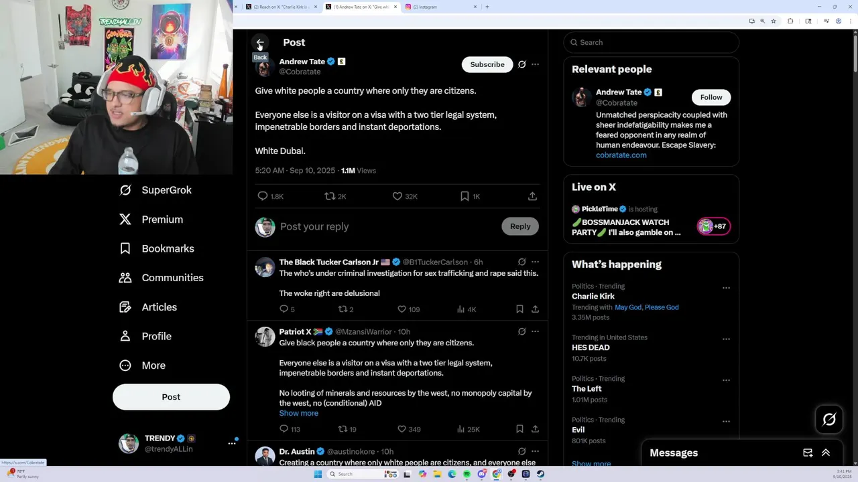Bookmark The Black Tucker Carlson Jr reply
The image size is (858, 482).
(x=519, y=309)
